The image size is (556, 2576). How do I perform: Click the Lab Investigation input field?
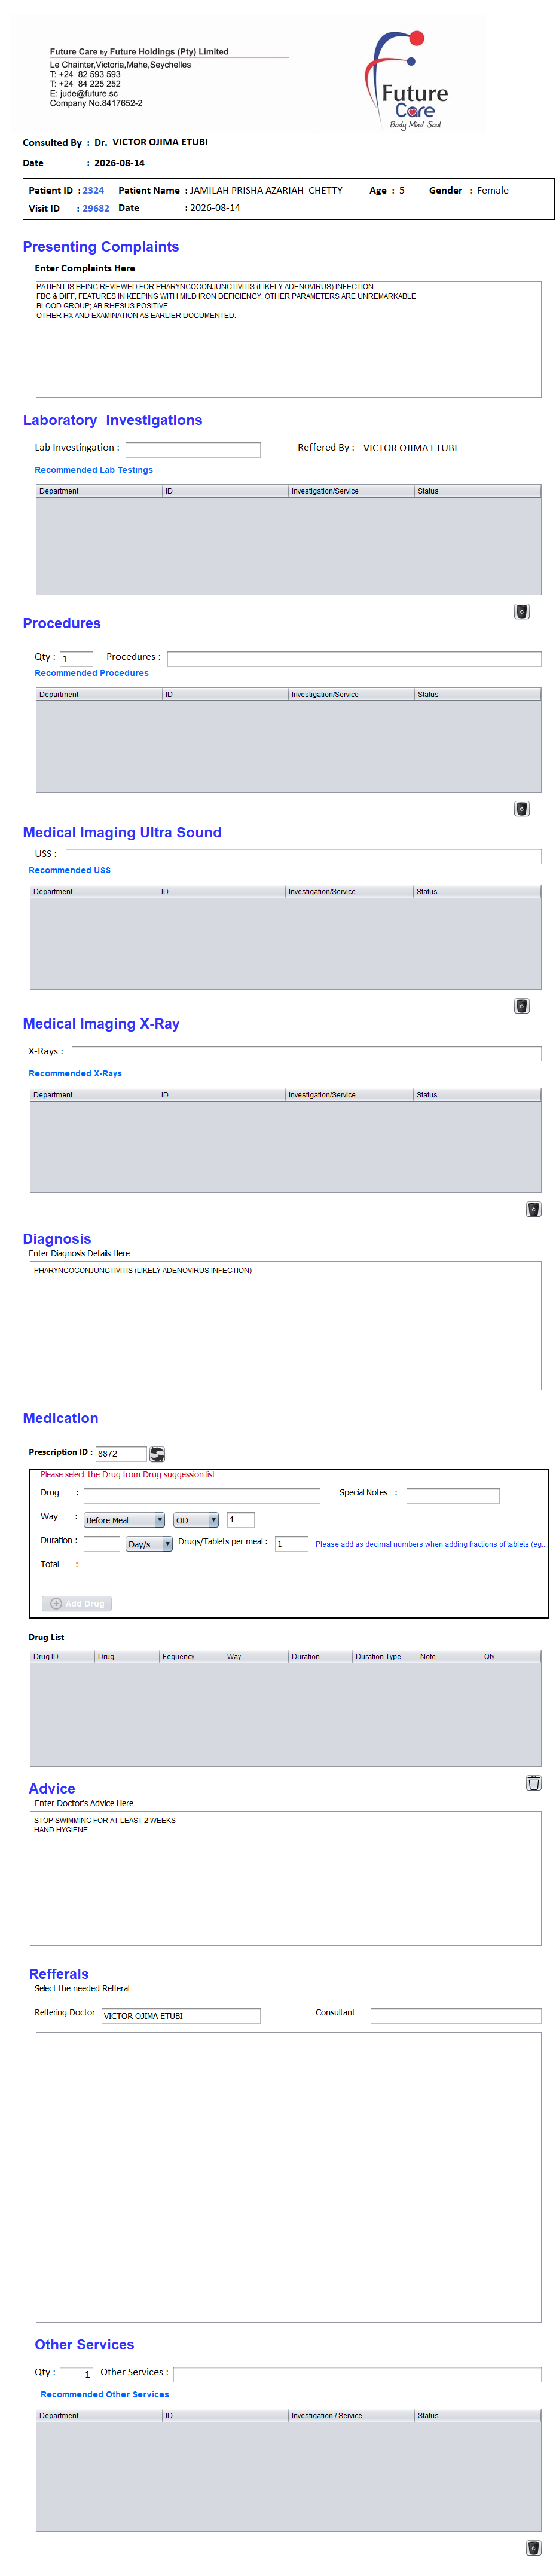193,450
